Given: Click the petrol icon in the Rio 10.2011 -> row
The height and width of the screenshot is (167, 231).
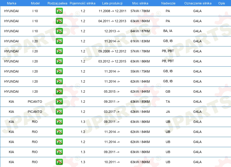Looking at the screenshot, I should (59, 162).
